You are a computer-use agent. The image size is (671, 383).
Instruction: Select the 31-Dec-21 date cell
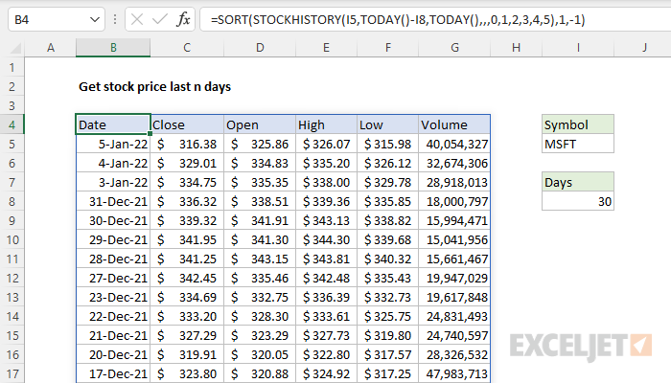[x=113, y=201]
